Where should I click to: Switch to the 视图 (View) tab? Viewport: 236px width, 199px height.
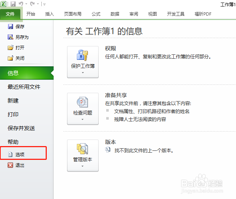[x=153, y=14]
